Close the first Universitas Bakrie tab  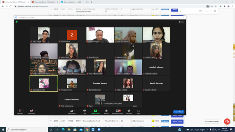click(x=28, y=2)
